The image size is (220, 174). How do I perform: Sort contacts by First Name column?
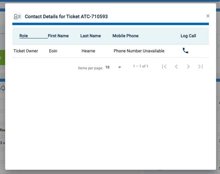(58, 36)
